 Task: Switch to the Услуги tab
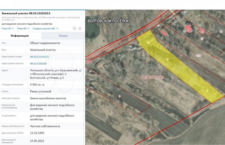tap(63, 36)
